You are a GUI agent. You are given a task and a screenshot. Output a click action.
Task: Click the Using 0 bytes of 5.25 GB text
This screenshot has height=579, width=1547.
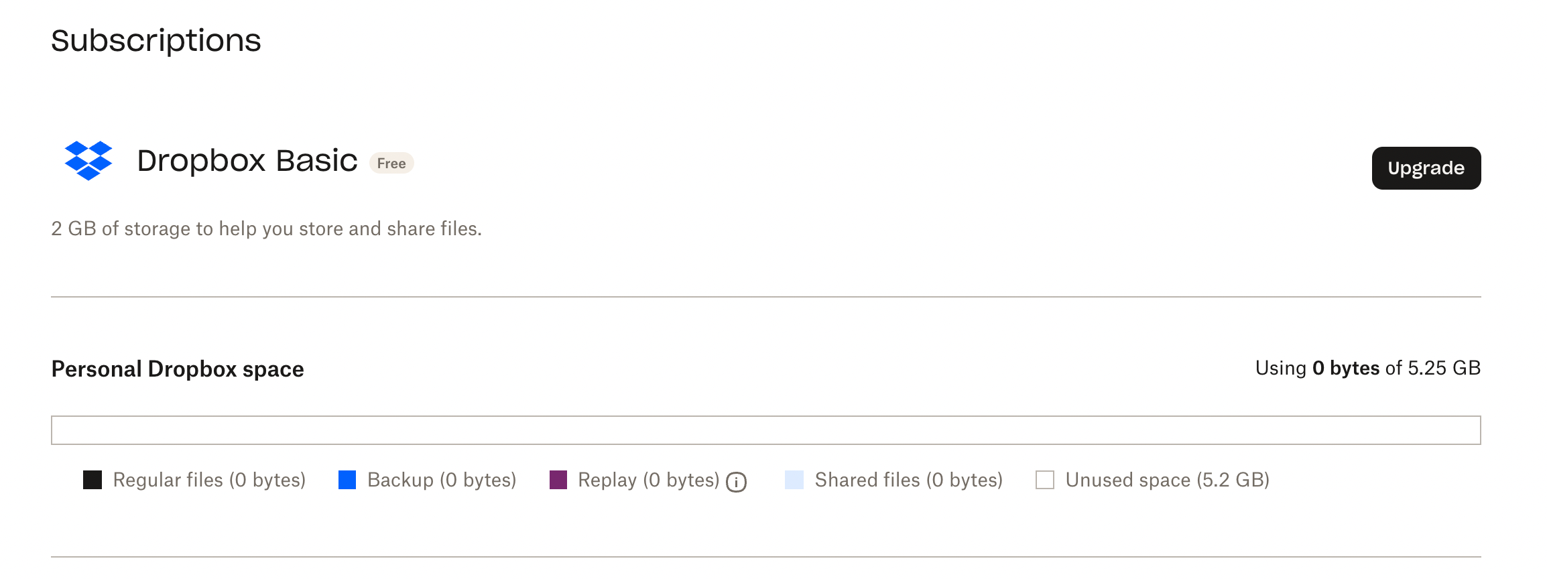(x=1367, y=368)
